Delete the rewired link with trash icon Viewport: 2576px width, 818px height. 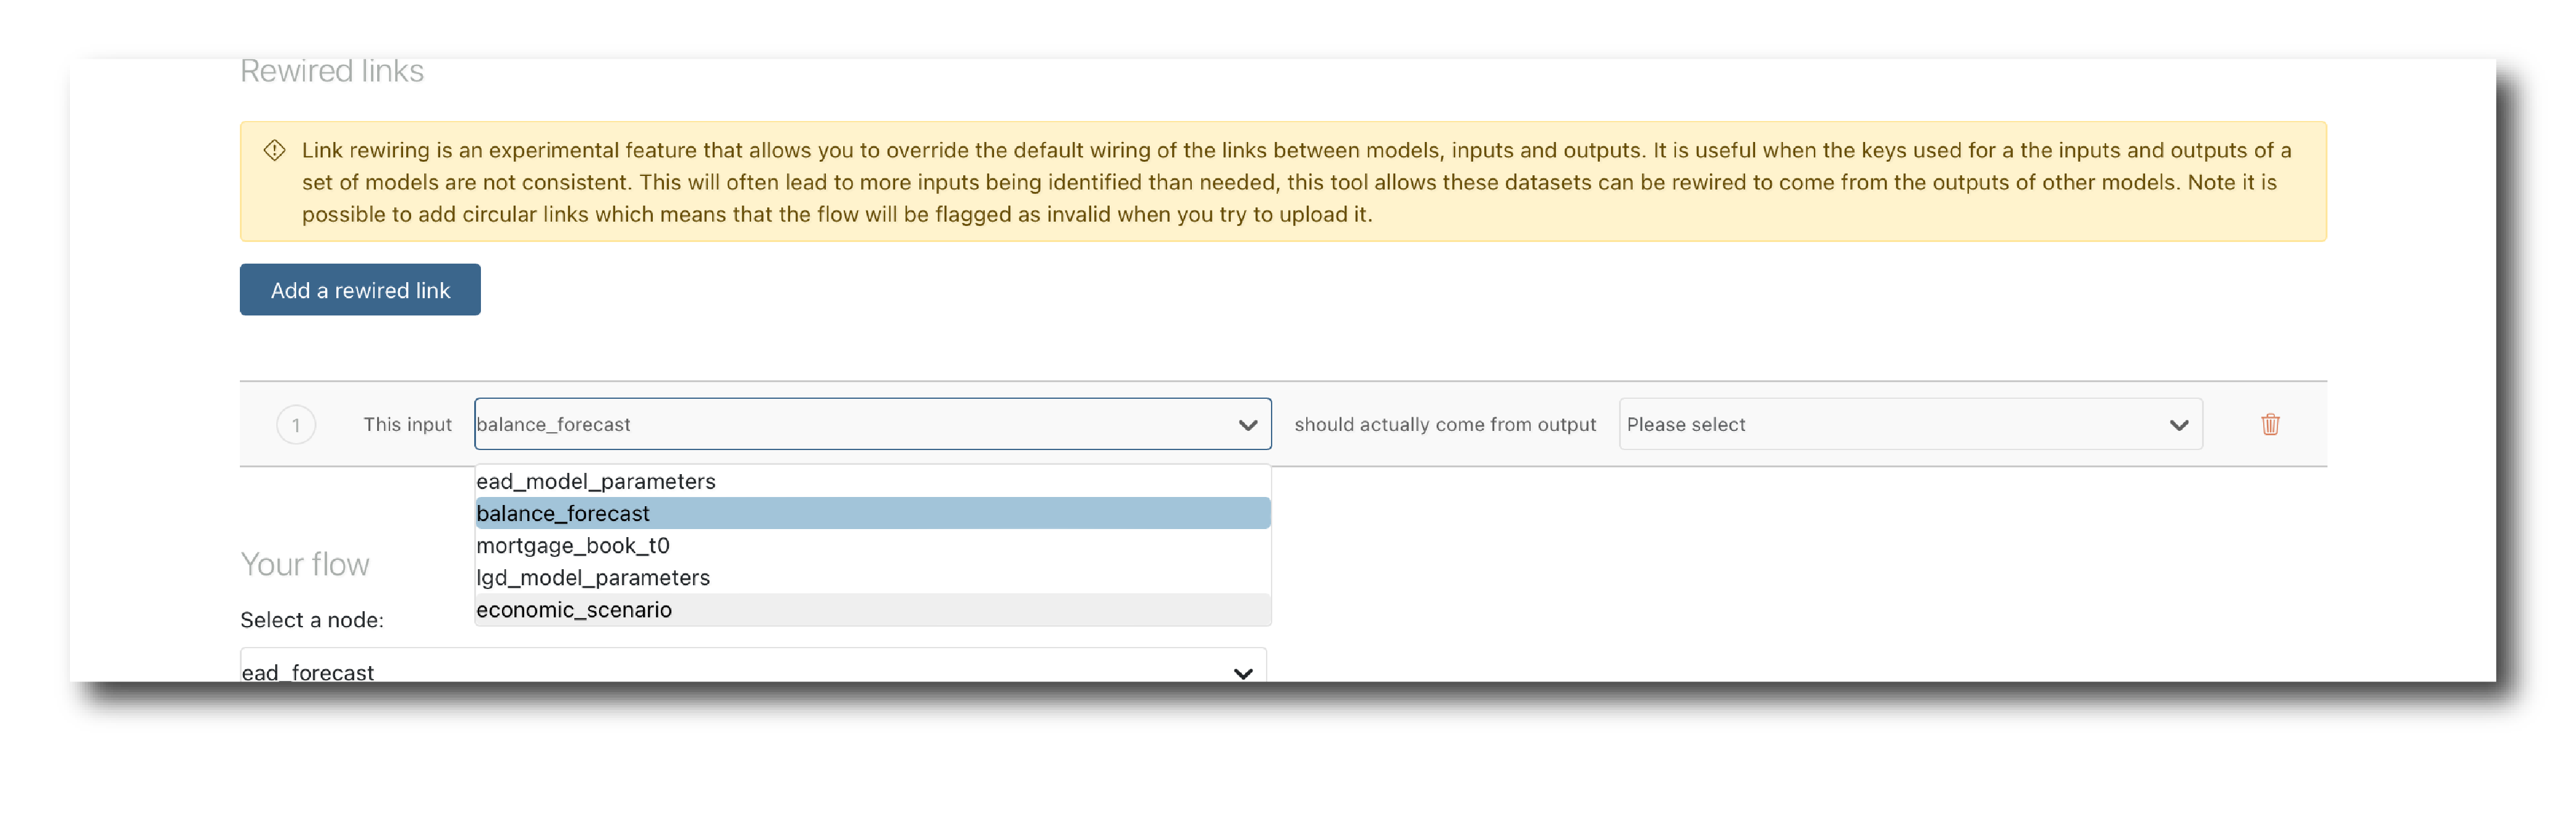coord(2269,425)
